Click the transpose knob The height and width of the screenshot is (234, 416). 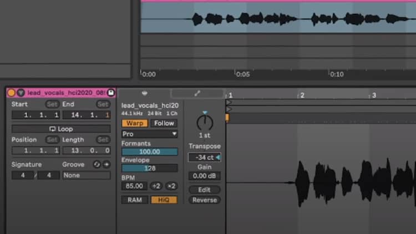tap(205, 123)
